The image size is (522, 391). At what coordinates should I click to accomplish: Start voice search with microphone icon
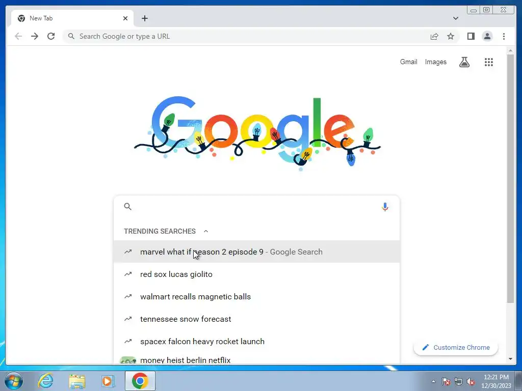tap(385, 207)
